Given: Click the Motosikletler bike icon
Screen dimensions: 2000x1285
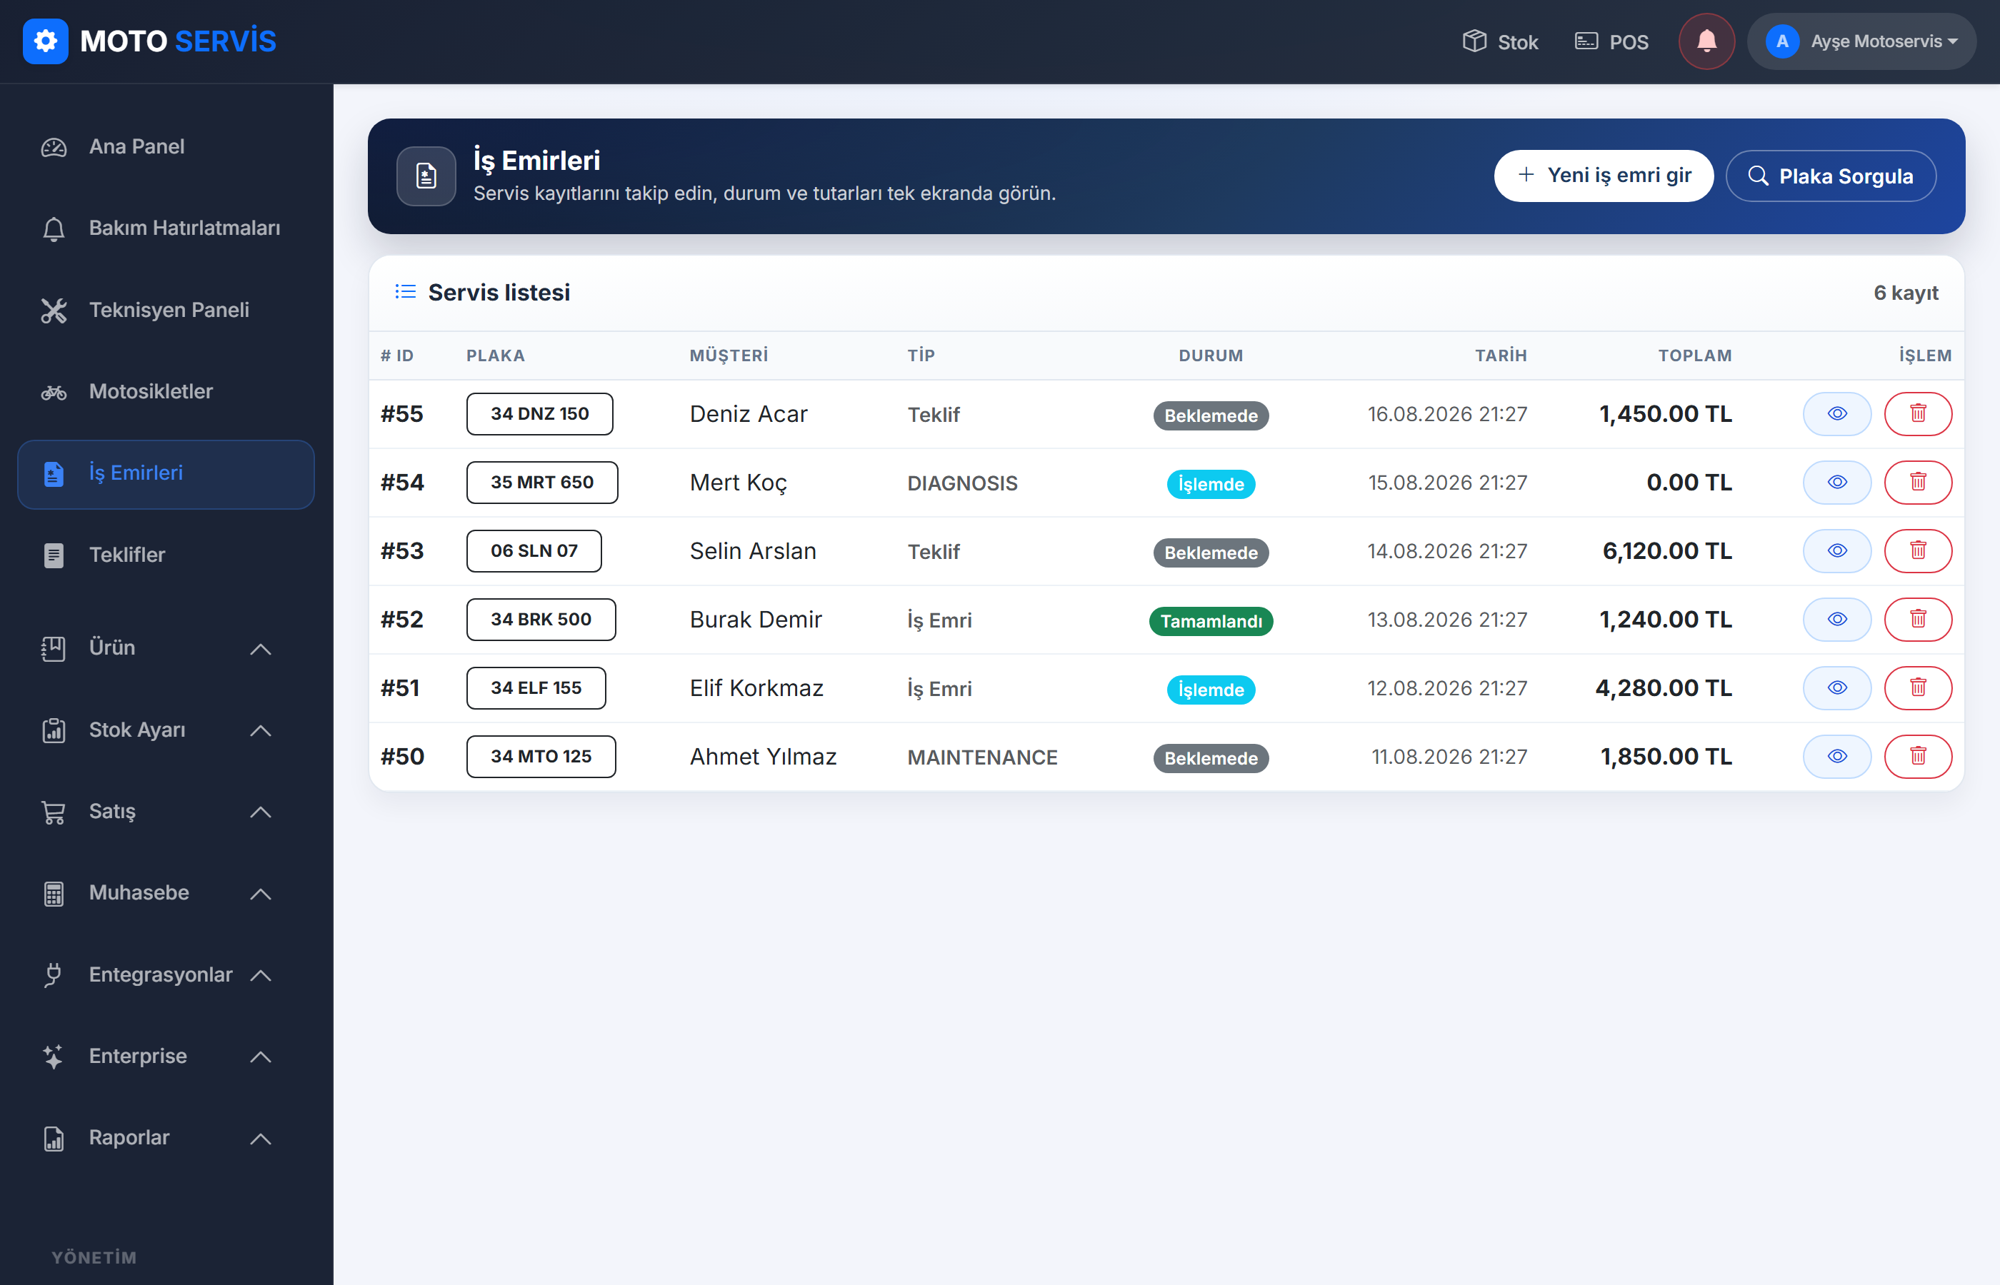Looking at the screenshot, I should pos(54,392).
